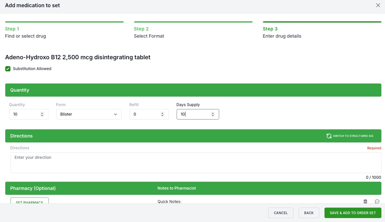Click the Refill field spinner arrows
The width and height of the screenshot is (385, 222).
(162, 114)
